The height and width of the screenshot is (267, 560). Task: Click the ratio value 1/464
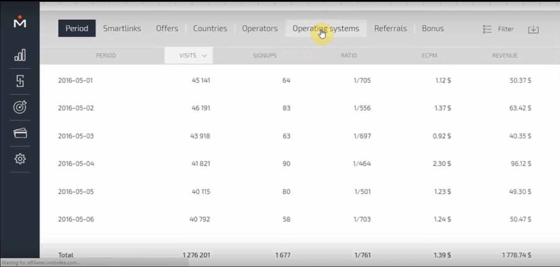[362, 164]
